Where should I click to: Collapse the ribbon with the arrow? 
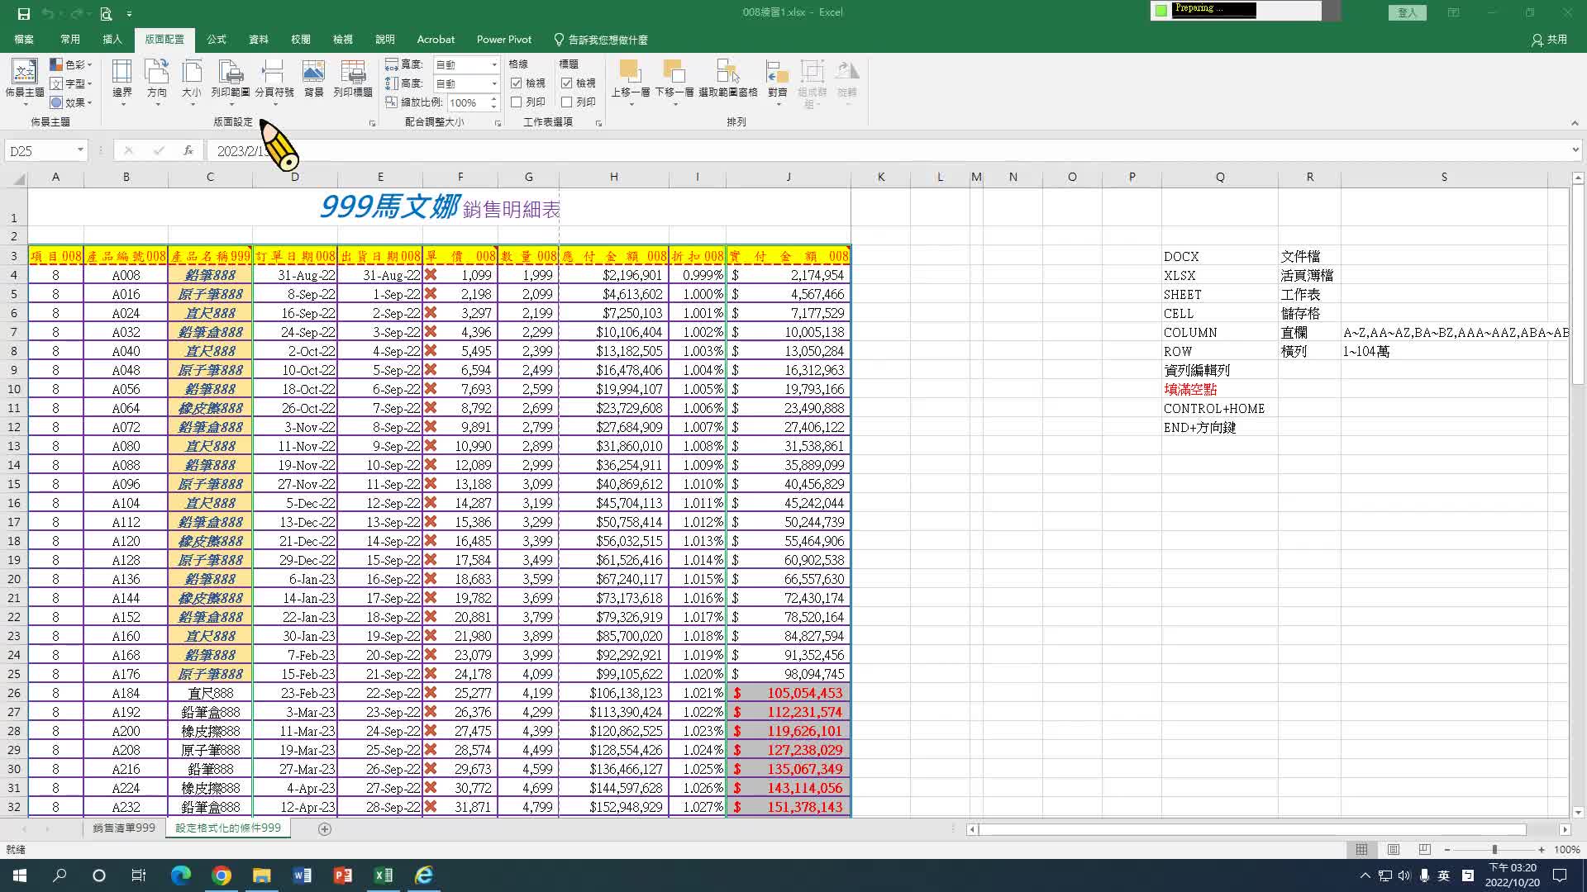click(x=1575, y=123)
